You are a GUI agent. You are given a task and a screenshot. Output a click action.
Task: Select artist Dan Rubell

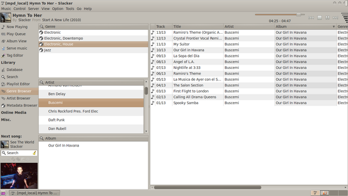(x=91, y=129)
